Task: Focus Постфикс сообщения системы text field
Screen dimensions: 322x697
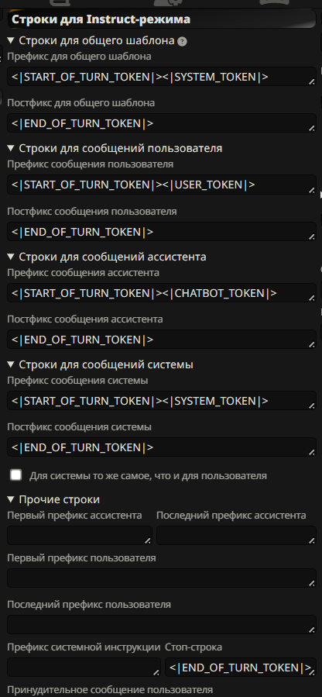Action: point(162,447)
